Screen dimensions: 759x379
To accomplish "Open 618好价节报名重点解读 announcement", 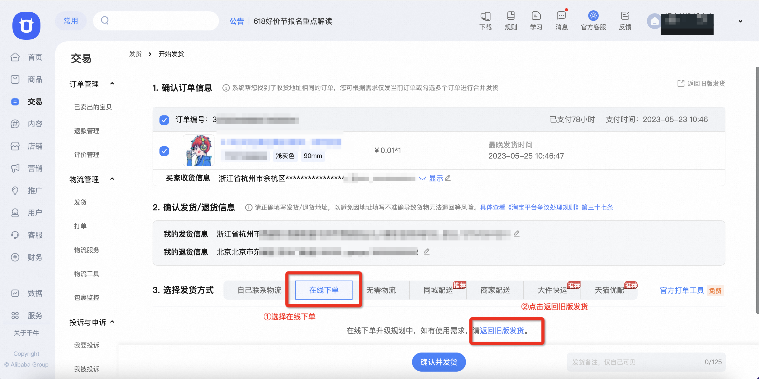I will point(292,21).
